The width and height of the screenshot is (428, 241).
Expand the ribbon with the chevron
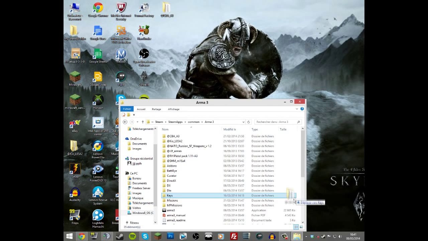tap(297, 109)
